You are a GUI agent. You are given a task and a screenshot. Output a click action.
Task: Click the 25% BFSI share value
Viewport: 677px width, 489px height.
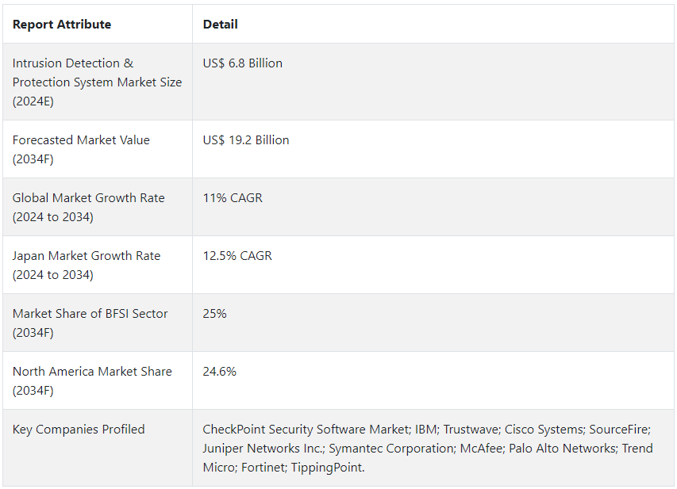point(214,314)
